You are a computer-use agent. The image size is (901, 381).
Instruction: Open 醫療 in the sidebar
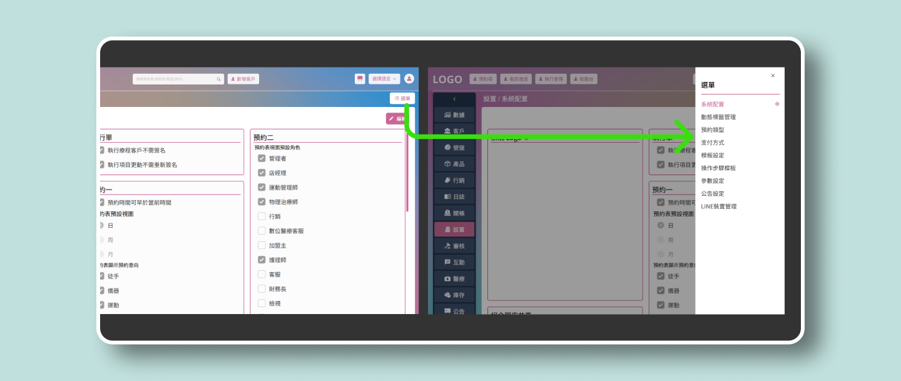point(454,278)
